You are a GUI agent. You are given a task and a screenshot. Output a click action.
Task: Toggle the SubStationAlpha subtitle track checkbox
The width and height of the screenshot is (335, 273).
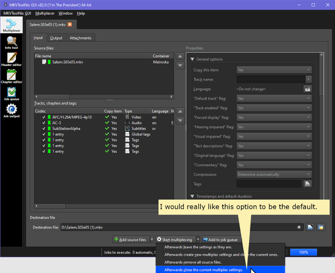(x=44, y=128)
